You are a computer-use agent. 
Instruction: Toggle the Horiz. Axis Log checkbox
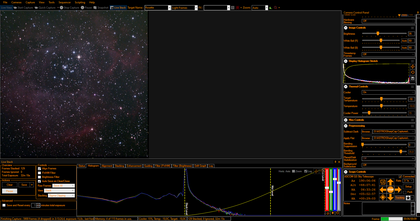pos(306,171)
